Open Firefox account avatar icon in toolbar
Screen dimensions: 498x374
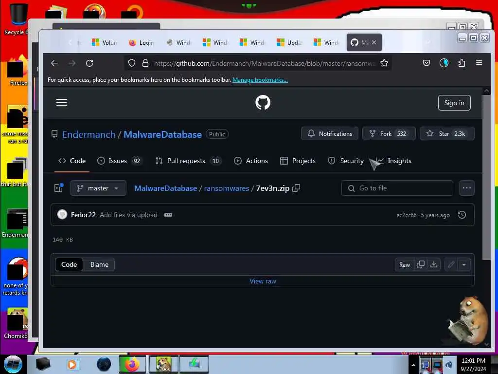click(444, 63)
